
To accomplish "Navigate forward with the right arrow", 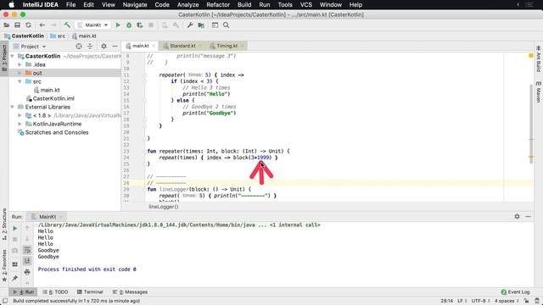I will coord(53,25).
